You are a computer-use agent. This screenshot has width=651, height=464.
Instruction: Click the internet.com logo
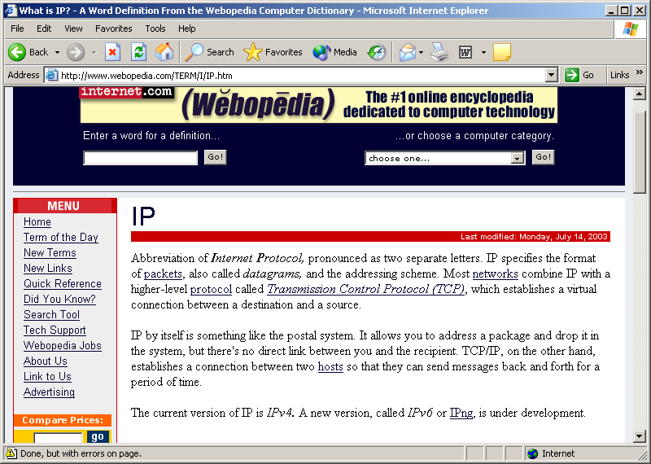pyautogui.click(x=126, y=92)
